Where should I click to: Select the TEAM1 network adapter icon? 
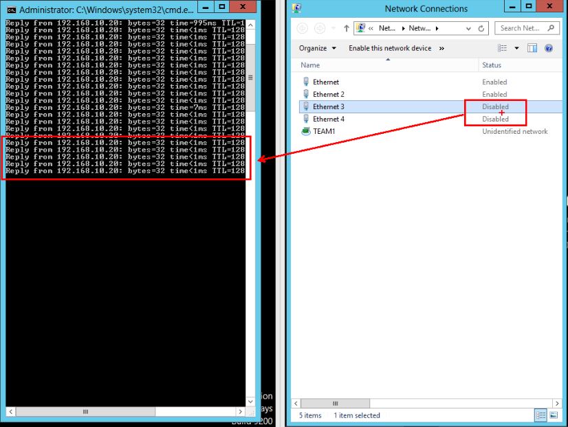click(x=306, y=131)
